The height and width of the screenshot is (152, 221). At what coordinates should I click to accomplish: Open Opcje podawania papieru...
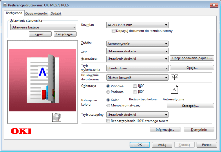click(x=192, y=58)
